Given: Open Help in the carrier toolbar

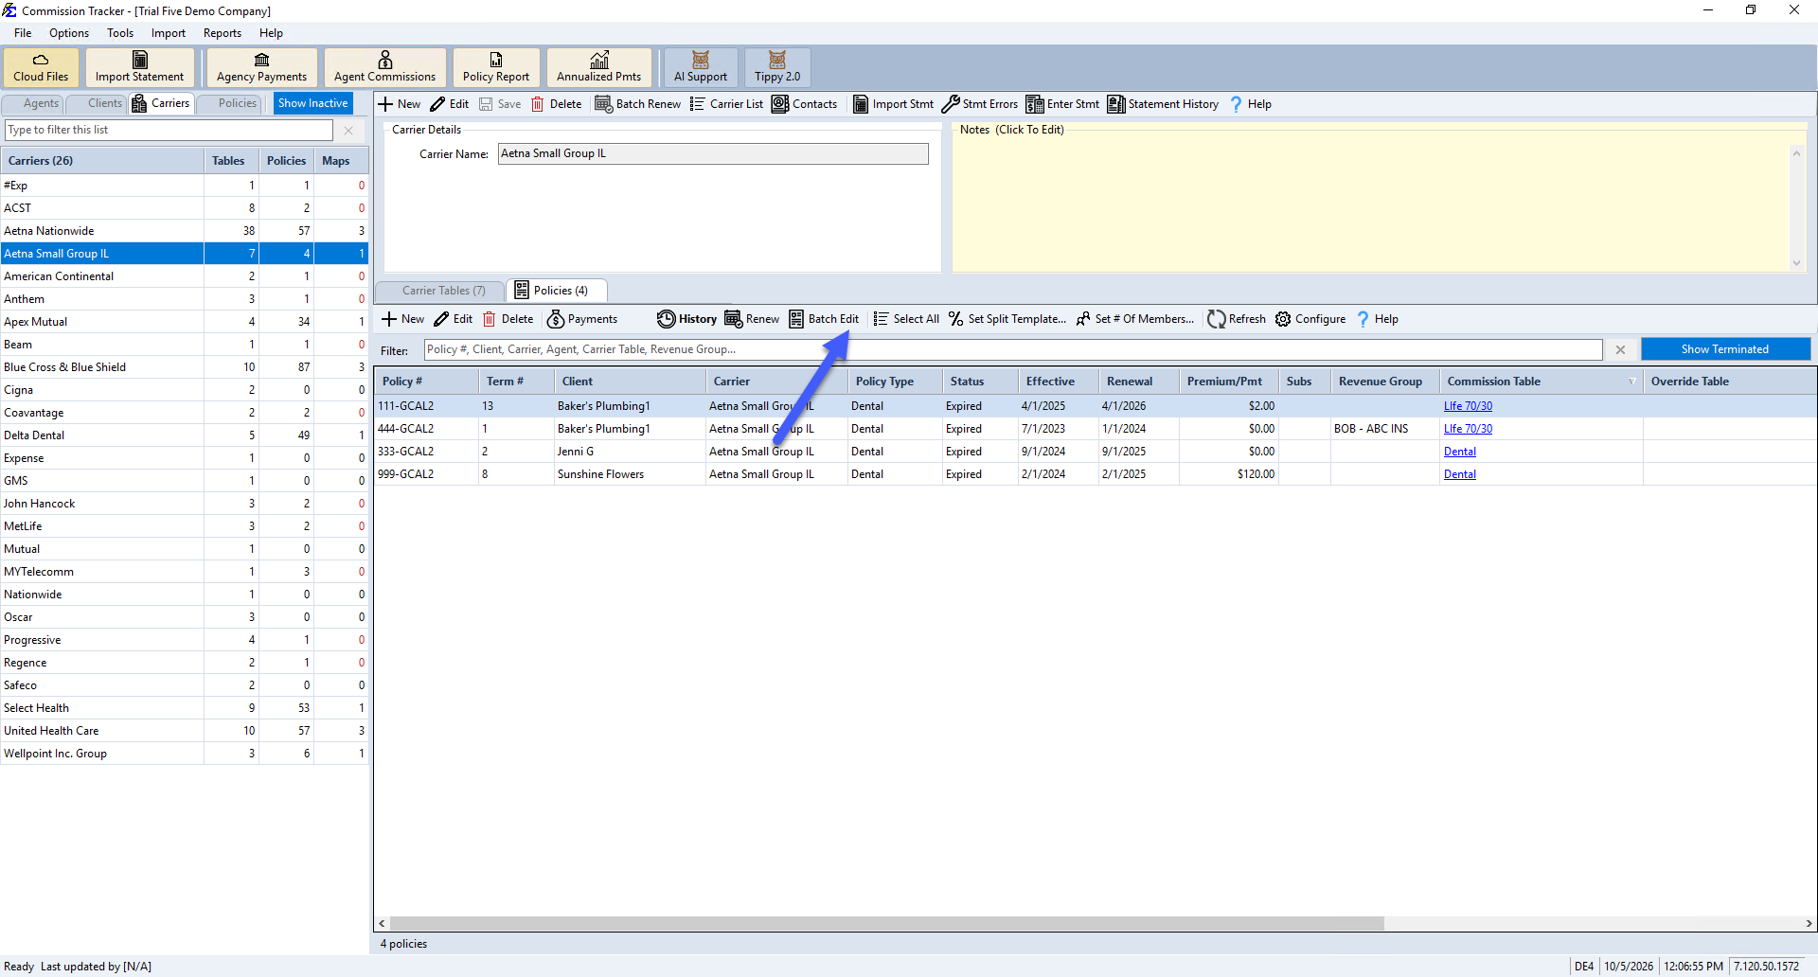Looking at the screenshot, I should 1251,104.
